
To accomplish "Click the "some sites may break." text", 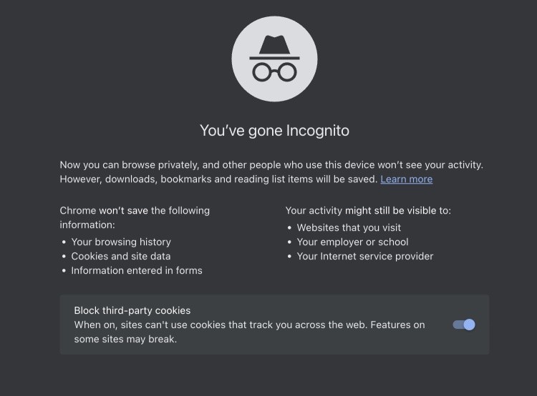I will click(x=125, y=339).
